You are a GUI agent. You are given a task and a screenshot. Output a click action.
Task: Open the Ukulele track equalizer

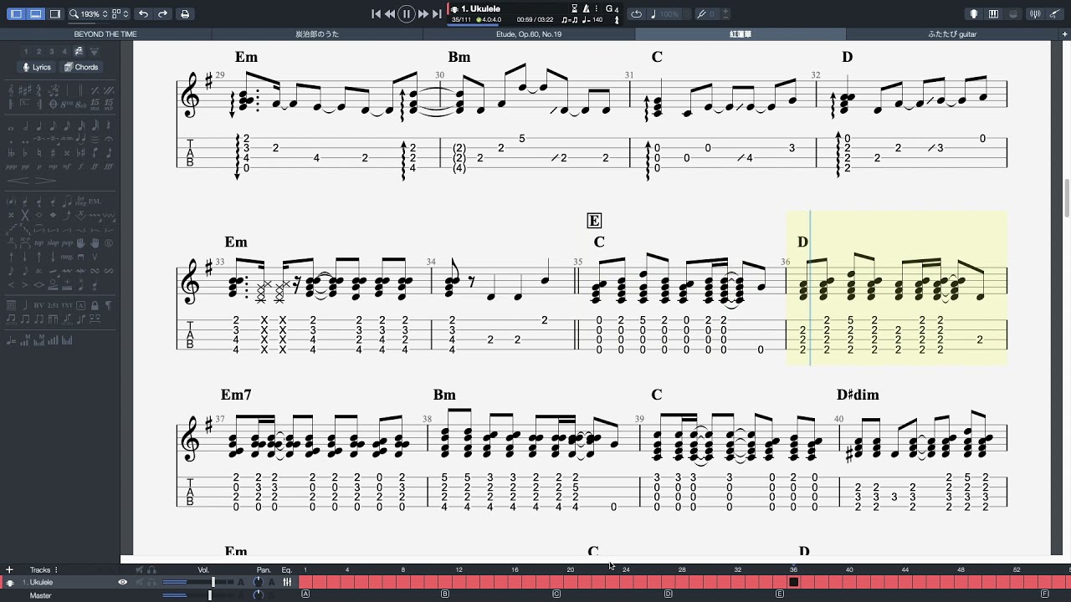tap(287, 582)
